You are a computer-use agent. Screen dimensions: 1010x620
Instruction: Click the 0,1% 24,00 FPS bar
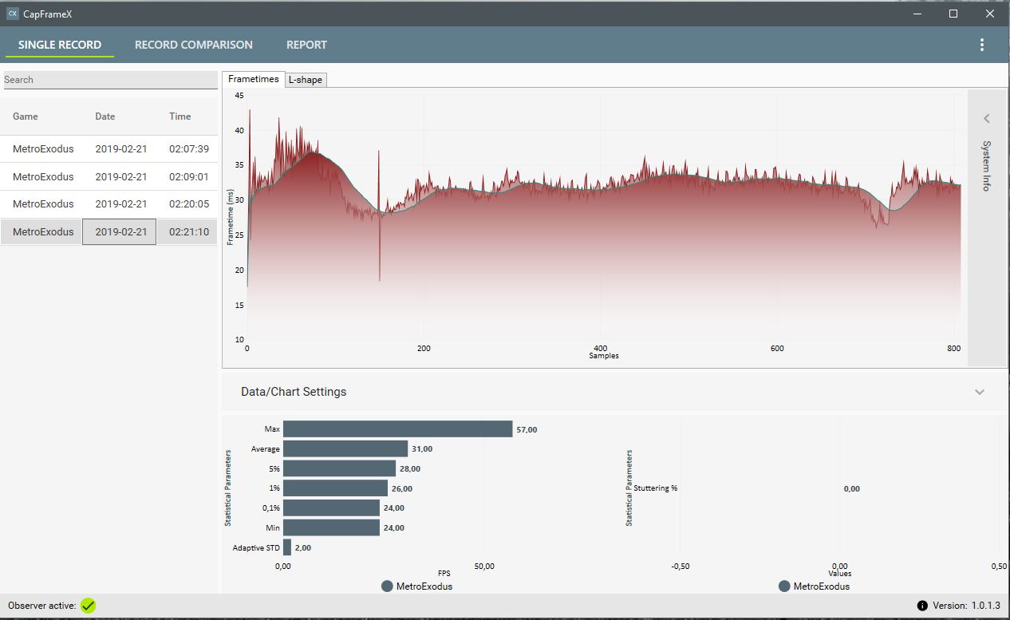(x=331, y=508)
